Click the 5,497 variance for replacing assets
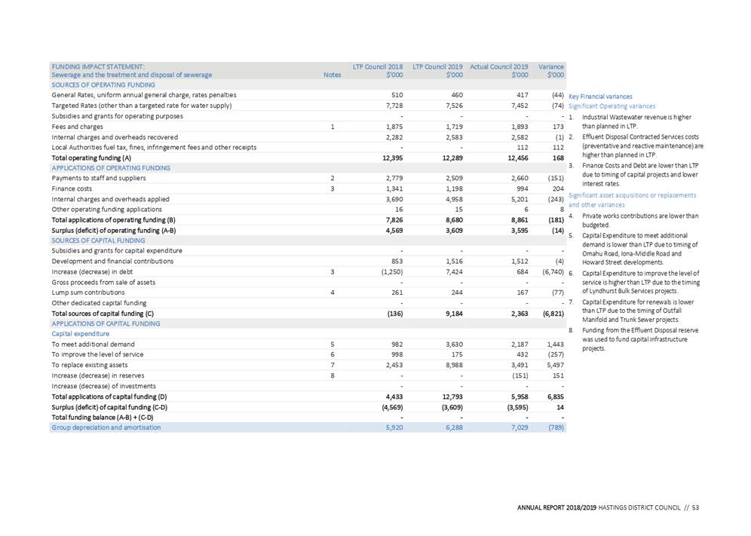 click(556, 365)
